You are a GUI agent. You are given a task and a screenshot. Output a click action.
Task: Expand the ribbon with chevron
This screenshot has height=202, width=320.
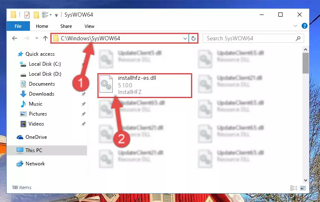295,26
